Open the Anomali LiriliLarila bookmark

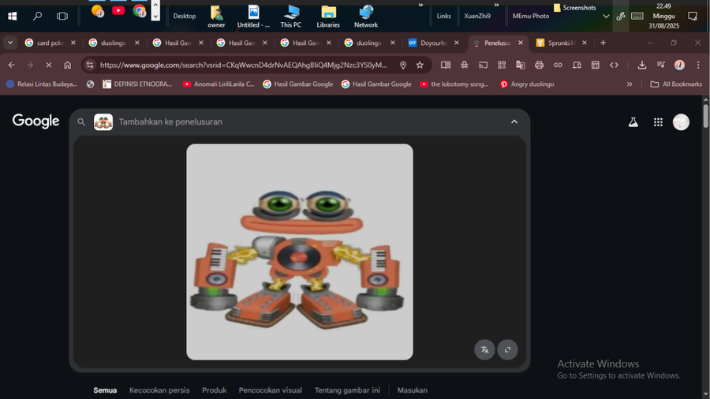(x=219, y=84)
